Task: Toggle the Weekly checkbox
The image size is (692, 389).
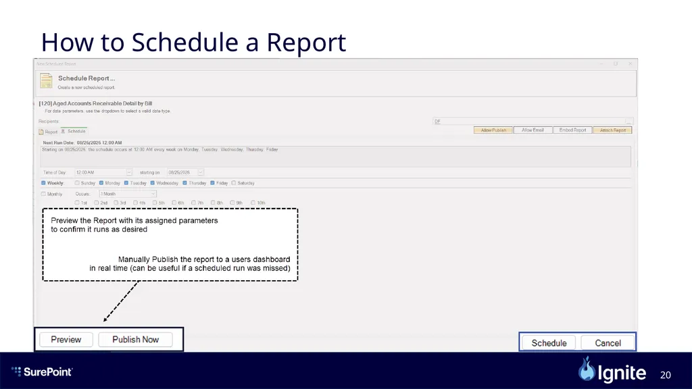Action: click(x=43, y=183)
